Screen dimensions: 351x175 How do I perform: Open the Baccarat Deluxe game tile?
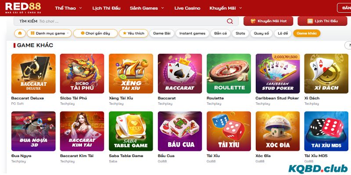33,73
